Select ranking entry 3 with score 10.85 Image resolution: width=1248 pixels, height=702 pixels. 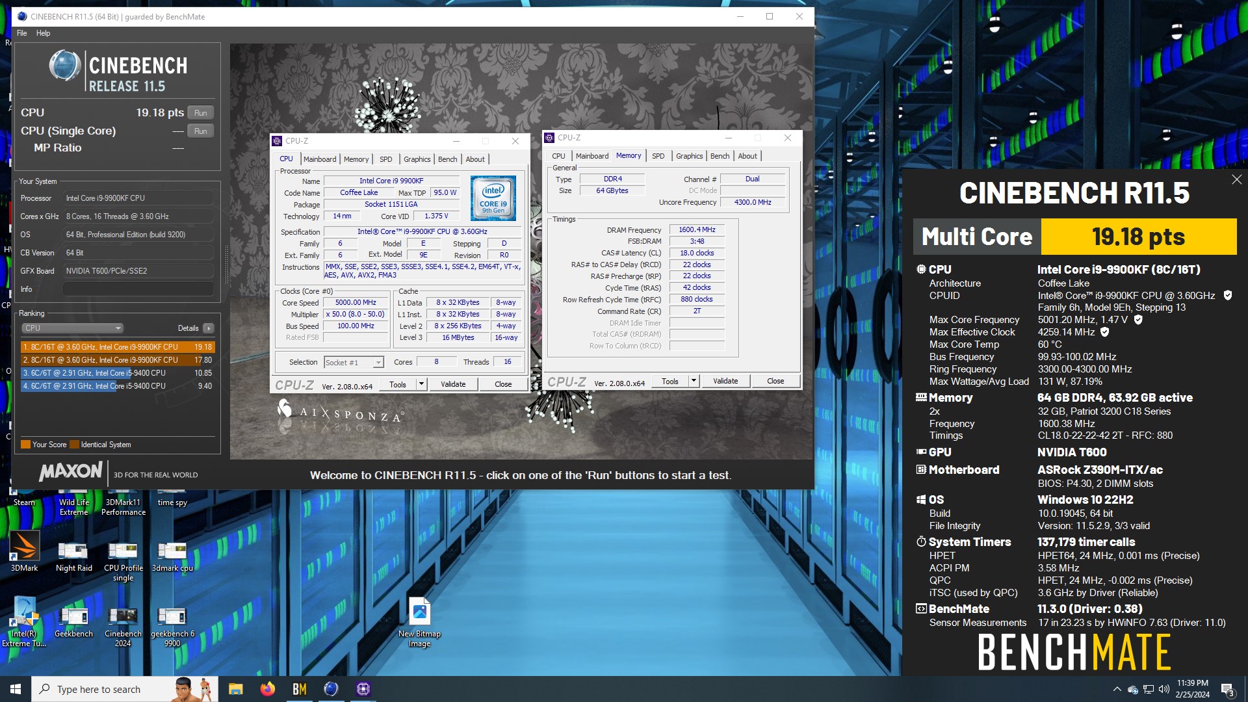[118, 373]
